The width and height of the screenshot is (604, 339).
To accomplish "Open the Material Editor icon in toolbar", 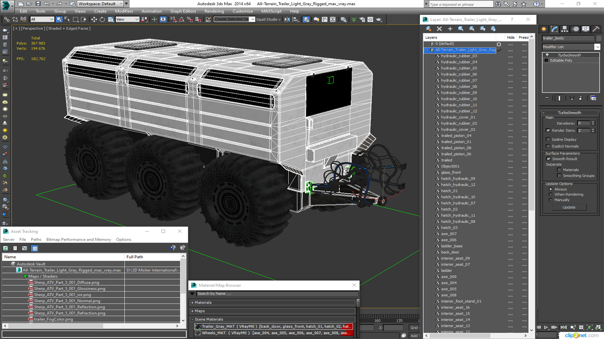I will pyautogui.click(x=344, y=19).
